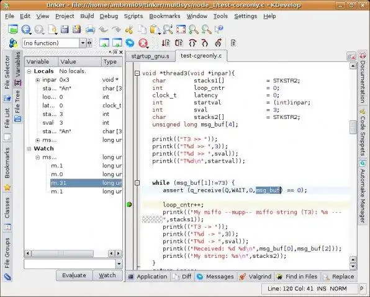Click the Redo arrow icon
The width and height of the screenshot is (370, 297).
coord(116,30)
